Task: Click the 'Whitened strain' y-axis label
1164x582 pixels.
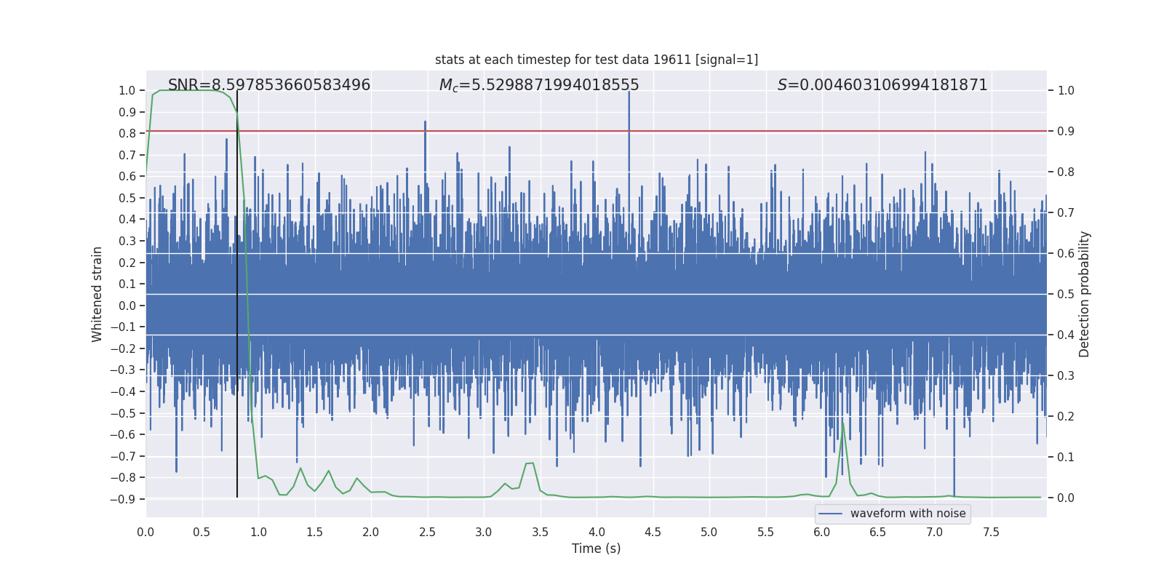Action: [x=97, y=294]
